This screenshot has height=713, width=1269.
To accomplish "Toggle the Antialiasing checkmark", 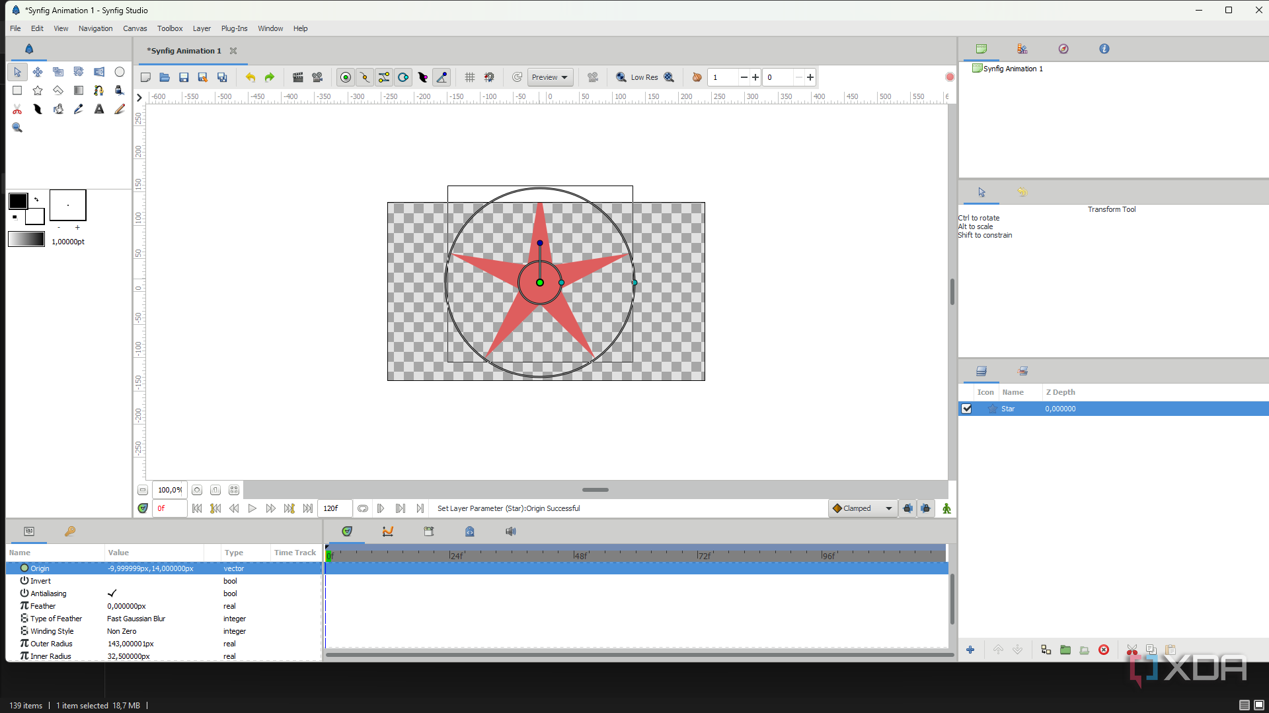I will tap(112, 594).
